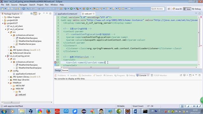Click the green Run button in toolbar

pyautogui.click(x=71, y=9)
